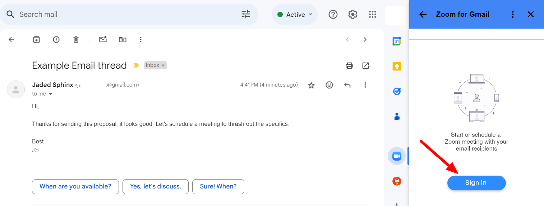This screenshot has width=544, height=206.
Task: Go back to inbox arrow
Action: (x=11, y=39)
